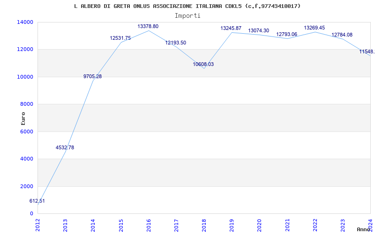Click the 4000 y-axis tick label
375x234 pixels.
point(27,159)
